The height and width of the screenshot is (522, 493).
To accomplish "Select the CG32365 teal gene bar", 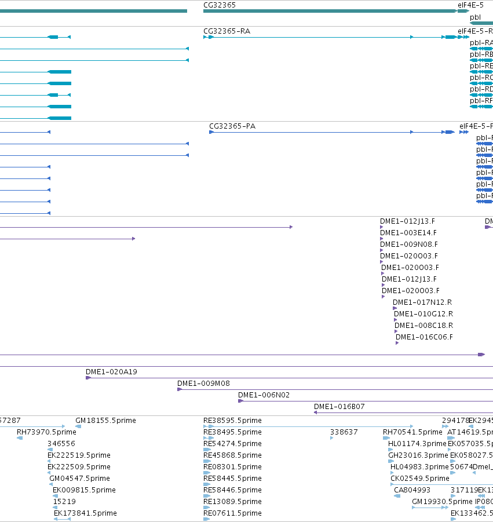I will [x=330, y=11].
